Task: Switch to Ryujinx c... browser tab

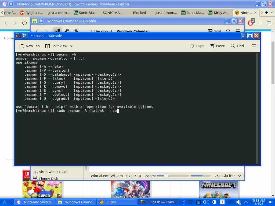Action: [x=32, y=13]
